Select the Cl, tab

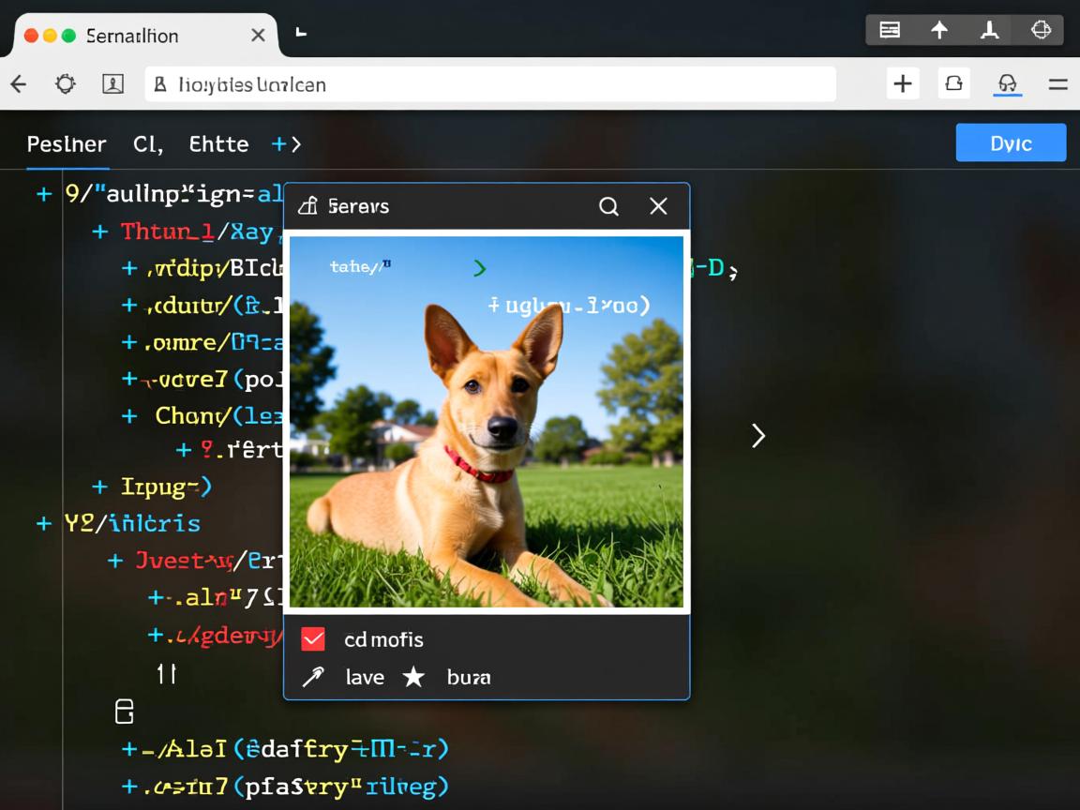pyautogui.click(x=148, y=144)
